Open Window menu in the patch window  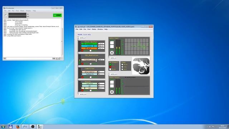pyautogui.click(x=100, y=29)
